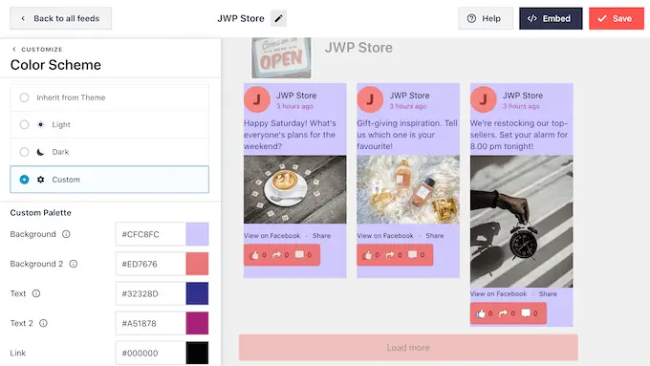Click '3 hours ago' on Gift-giving post
The width and height of the screenshot is (650, 366).
point(408,106)
